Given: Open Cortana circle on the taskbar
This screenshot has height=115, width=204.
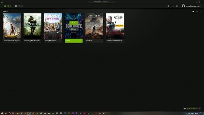Looking at the screenshot, I should 10,113.
